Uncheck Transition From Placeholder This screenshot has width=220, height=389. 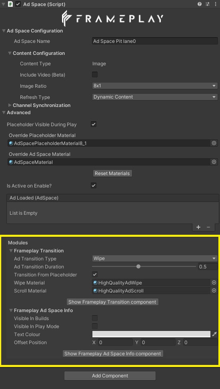click(x=95, y=274)
